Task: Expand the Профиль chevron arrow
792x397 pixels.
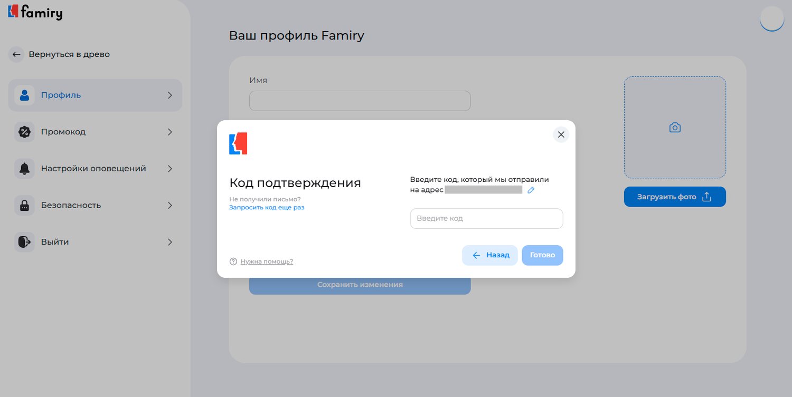Action: coord(170,95)
